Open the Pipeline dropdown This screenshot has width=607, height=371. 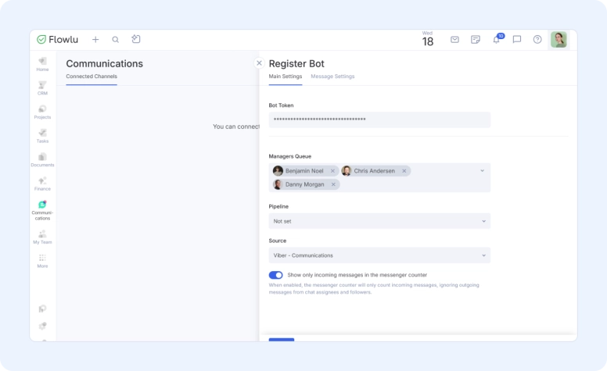pos(379,221)
